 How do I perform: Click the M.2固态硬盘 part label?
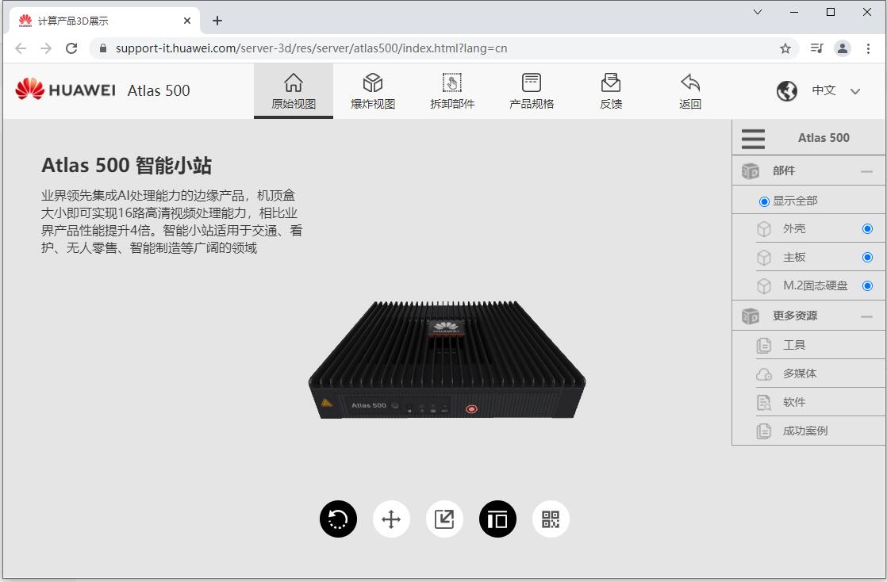(815, 285)
